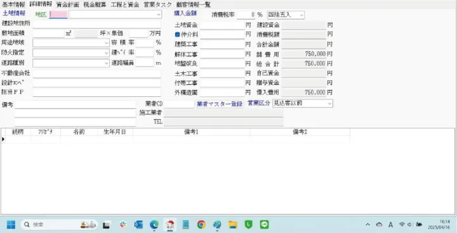Open the green shield app in taskbar
The height and width of the screenshot is (233, 457).
coord(248,225)
